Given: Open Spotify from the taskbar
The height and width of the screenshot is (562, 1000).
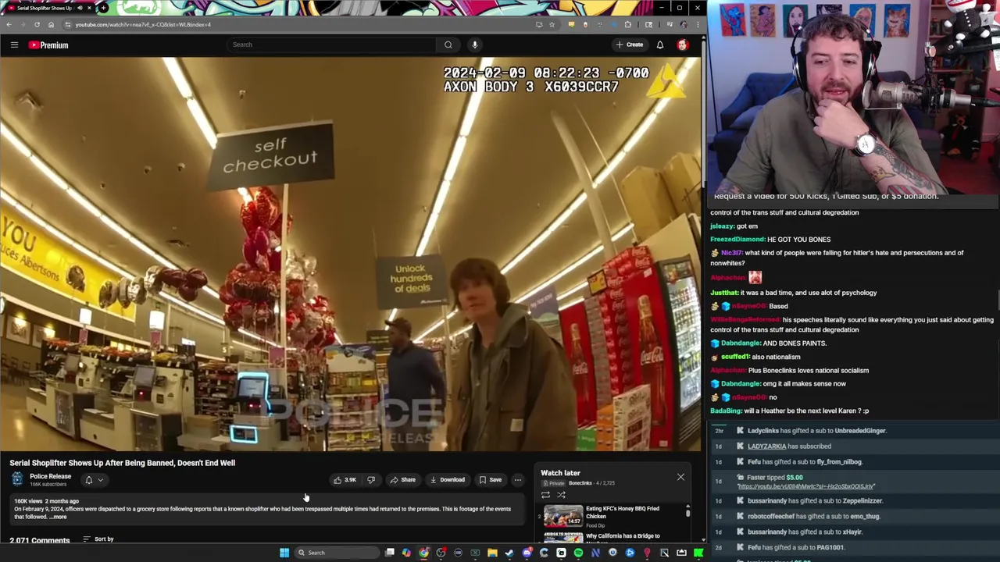Looking at the screenshot, I should click(578, 553).
